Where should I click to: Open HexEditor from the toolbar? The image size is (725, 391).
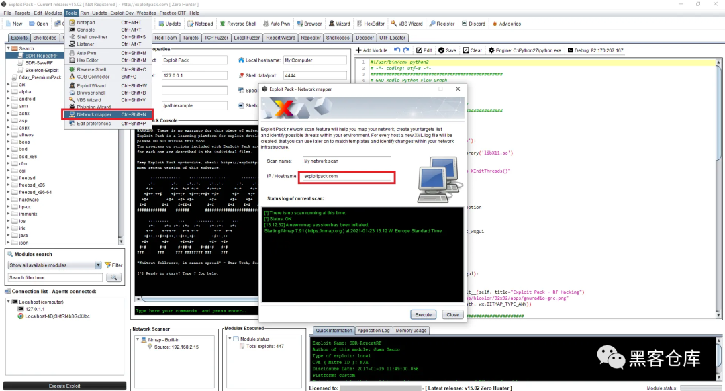coord(371,24)
